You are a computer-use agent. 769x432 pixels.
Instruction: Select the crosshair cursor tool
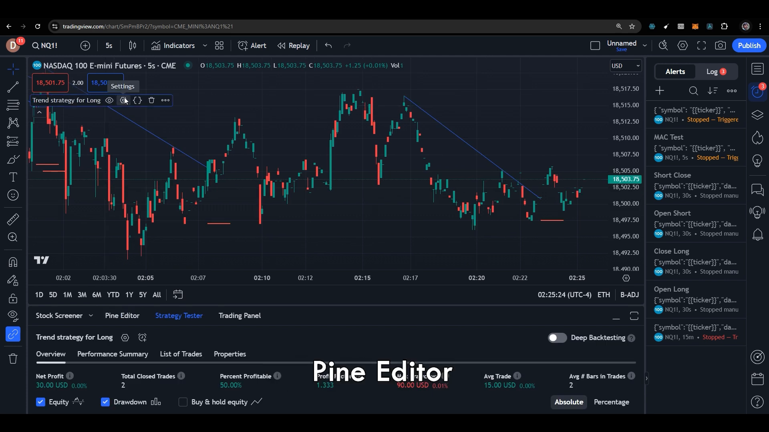(x=13, y=69)
